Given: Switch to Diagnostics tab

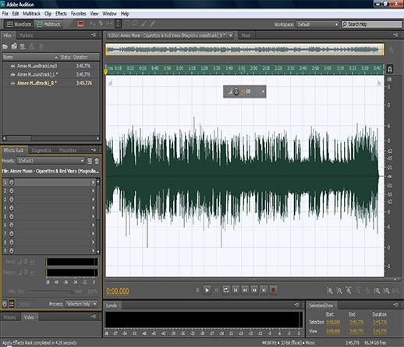Looking at the screenshot, I should (x=41, y=150).
